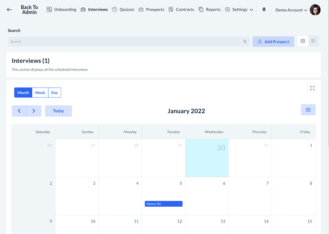Switch to list view
This screenshot has height=234, width=329.
(314, 41)
